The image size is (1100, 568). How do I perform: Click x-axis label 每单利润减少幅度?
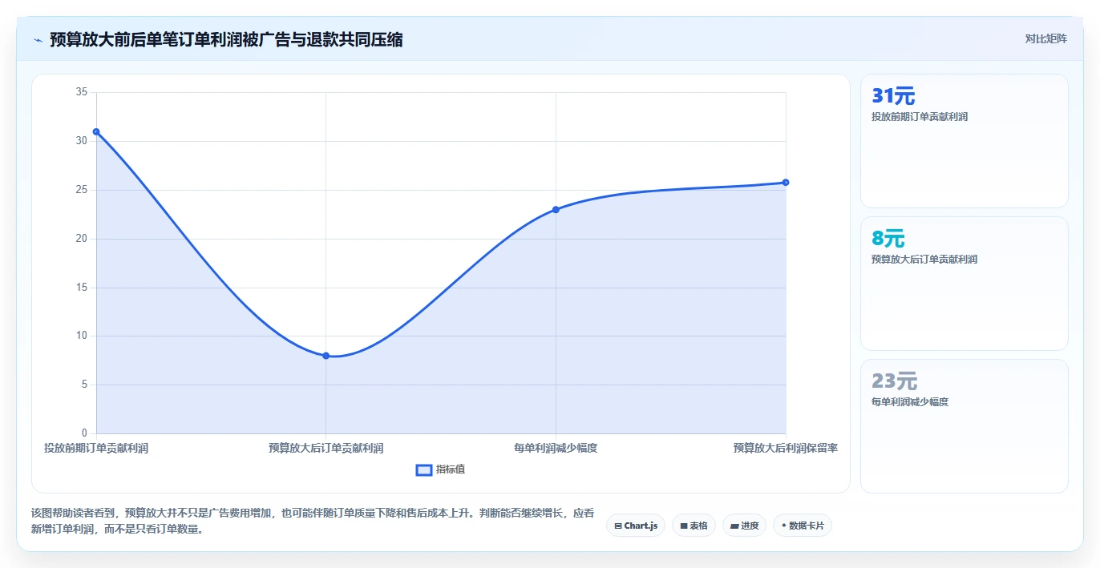(x=556, y=448)
